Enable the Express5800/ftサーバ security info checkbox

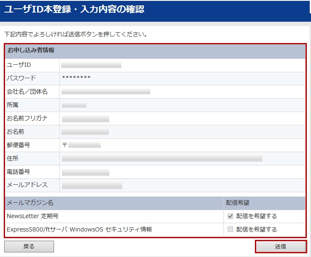pos(230,229)
